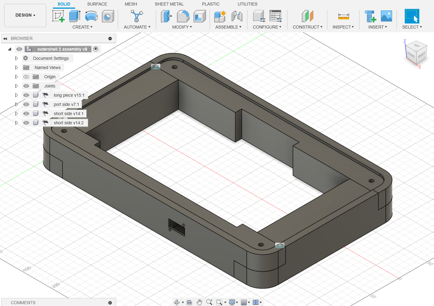Select the Extrude tool icon
The width and height of the screenshot is (434, 306).
pos(75,16)
